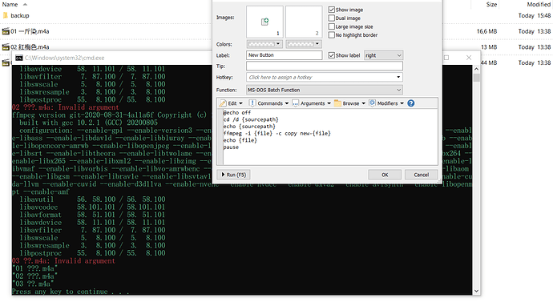The image size is (553, 302).
Task: Enable Dual image checkbox
Action: 332,18
